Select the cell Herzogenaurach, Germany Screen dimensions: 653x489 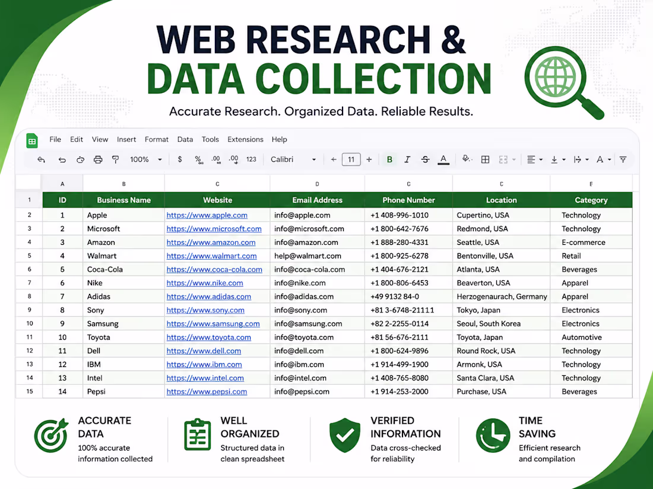pos(502,297)
